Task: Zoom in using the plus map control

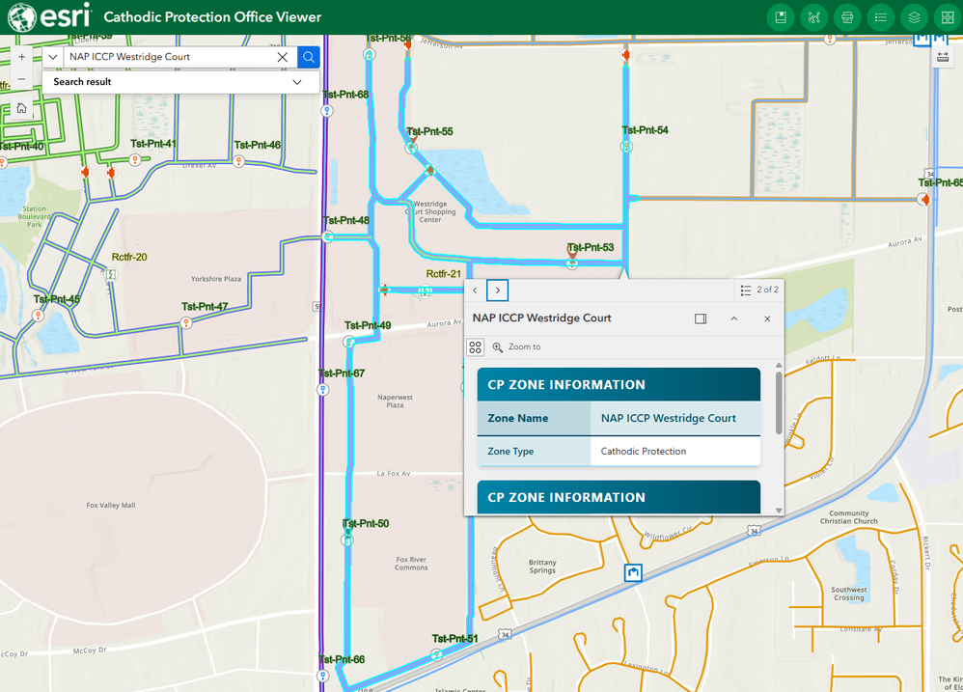Action: point(21,56)
